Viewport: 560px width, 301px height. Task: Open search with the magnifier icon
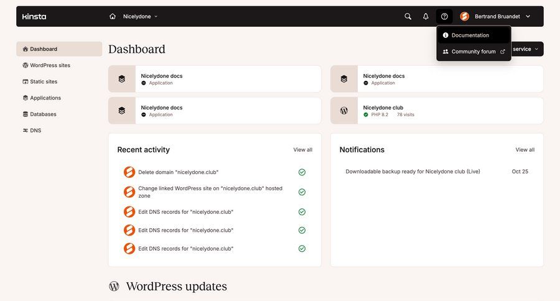coord(408,16)
